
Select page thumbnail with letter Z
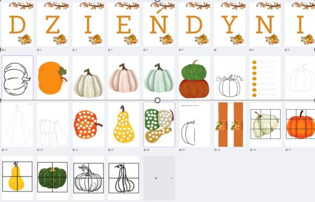click(53, 24)
